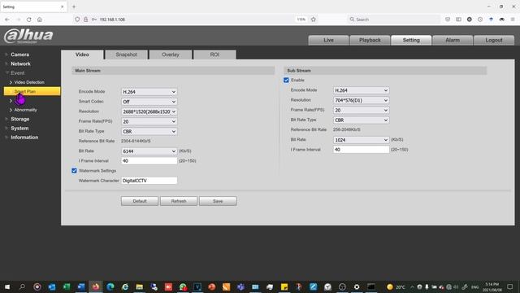Expand the System menu in sidebar

19,129
